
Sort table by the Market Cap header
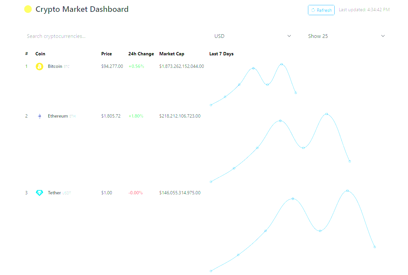172,54
